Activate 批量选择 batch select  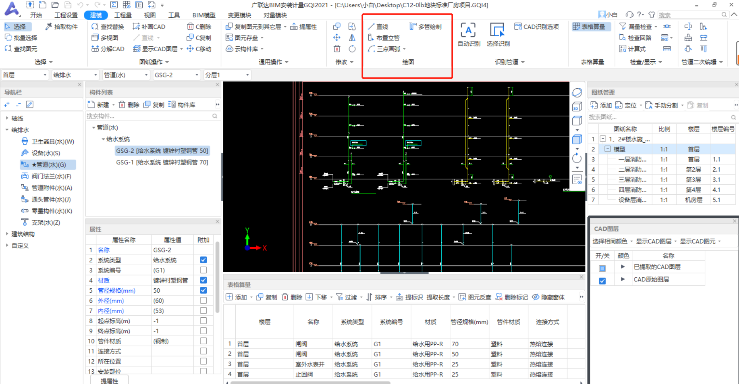pyautogui.click(x=21, y=38)
